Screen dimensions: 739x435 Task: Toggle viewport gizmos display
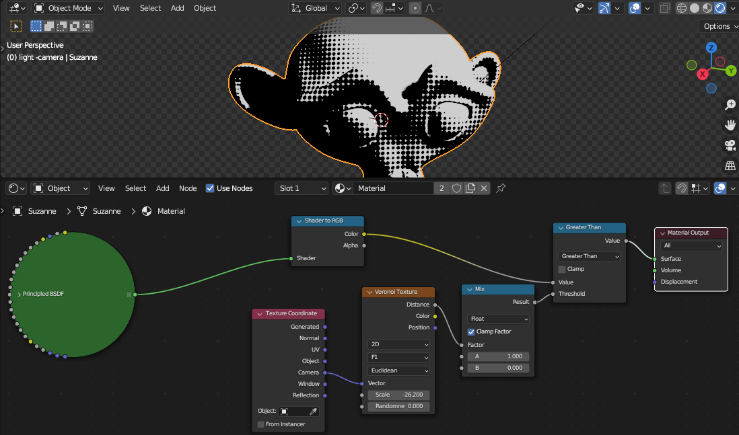point(604,8)
